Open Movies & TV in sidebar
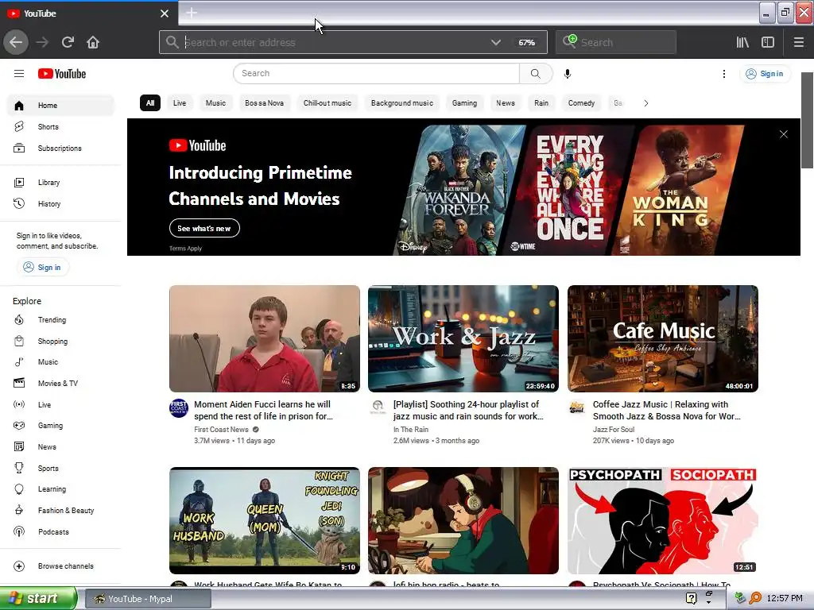Viewport: 814px width, 610px height. [x=60, y=384]
